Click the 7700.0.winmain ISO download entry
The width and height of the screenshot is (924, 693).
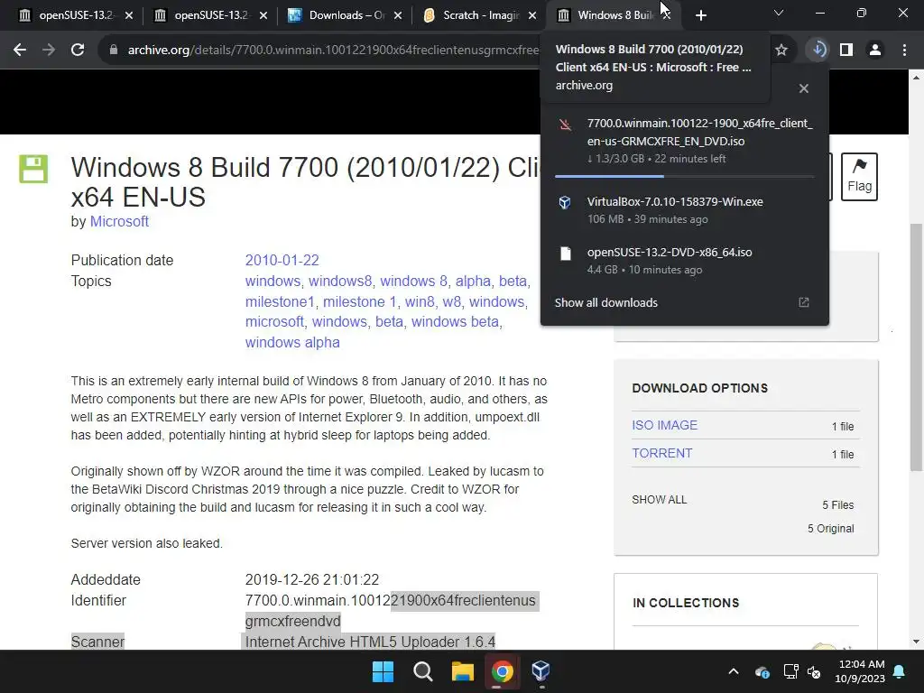tap(685, 141)
